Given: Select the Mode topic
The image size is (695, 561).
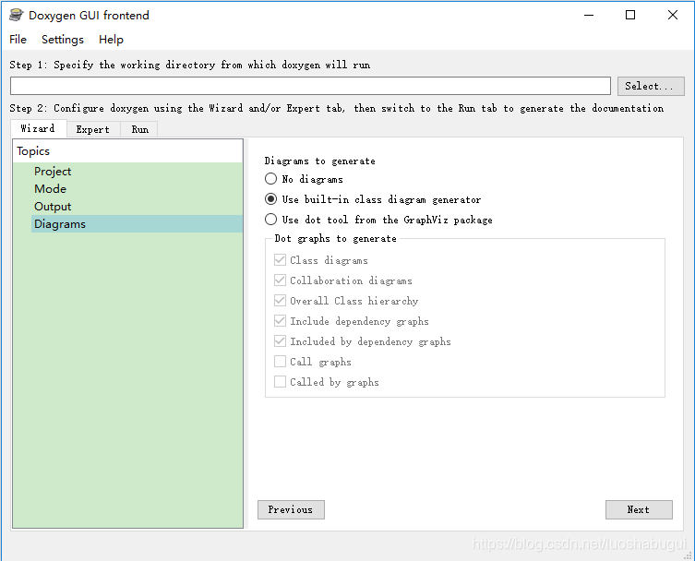Looking at the screenshot, I should point(137,189).
